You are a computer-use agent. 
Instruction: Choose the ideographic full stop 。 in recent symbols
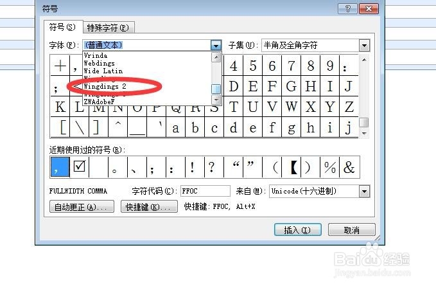pos(118,167)
